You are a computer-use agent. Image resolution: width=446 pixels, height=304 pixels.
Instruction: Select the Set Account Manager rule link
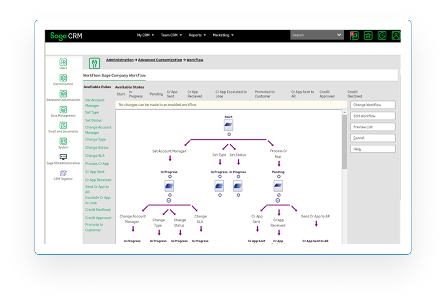(x=94, y=103)
